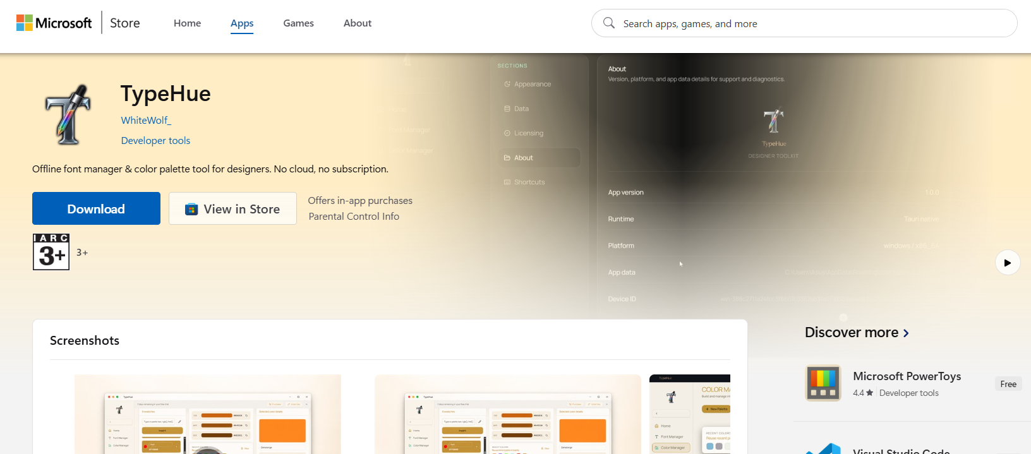Click the TypeHue app icon
Screen dimensions: 1031x454
coord(68,115)
